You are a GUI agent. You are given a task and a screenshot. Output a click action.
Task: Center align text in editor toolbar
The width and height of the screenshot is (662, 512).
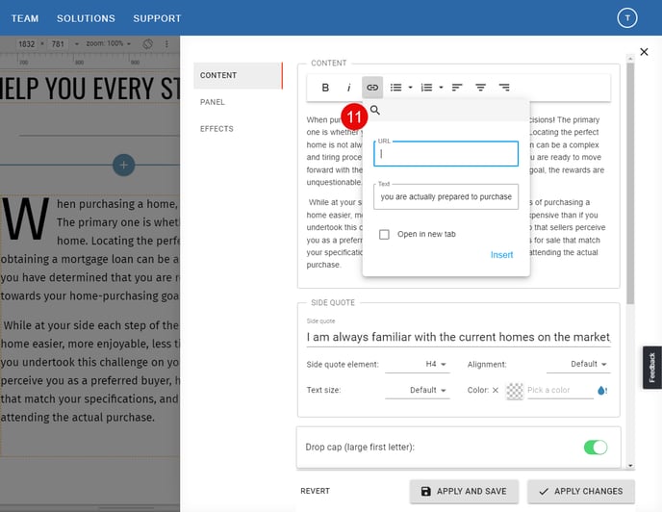(x=480, y=88)
